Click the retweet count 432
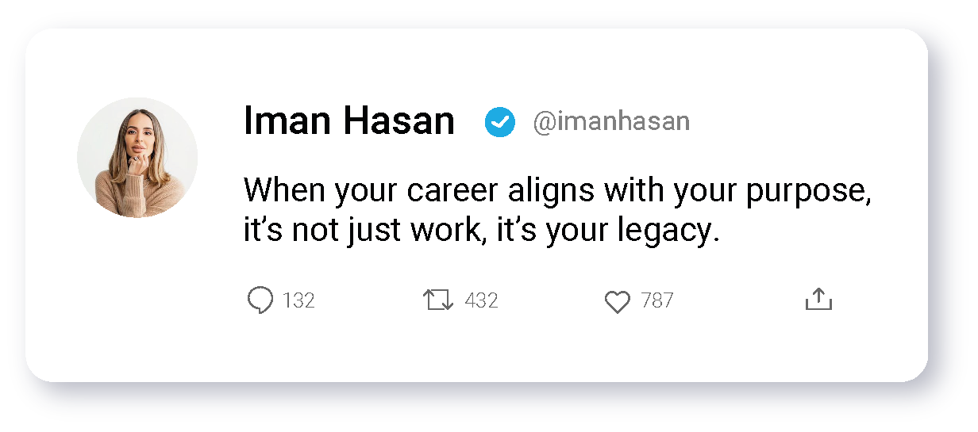The height and width of the screenshot is (432, 978). 481,301
